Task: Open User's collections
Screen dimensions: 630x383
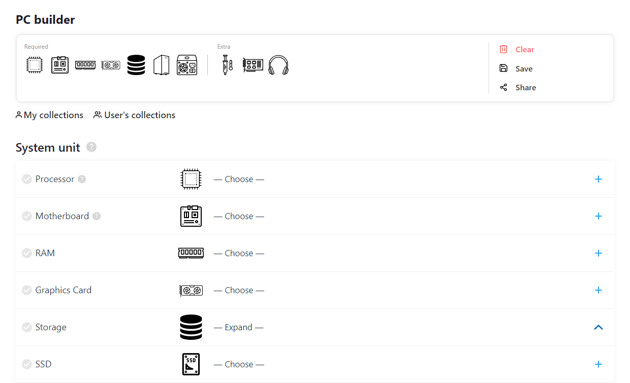Action: [134, 115]
